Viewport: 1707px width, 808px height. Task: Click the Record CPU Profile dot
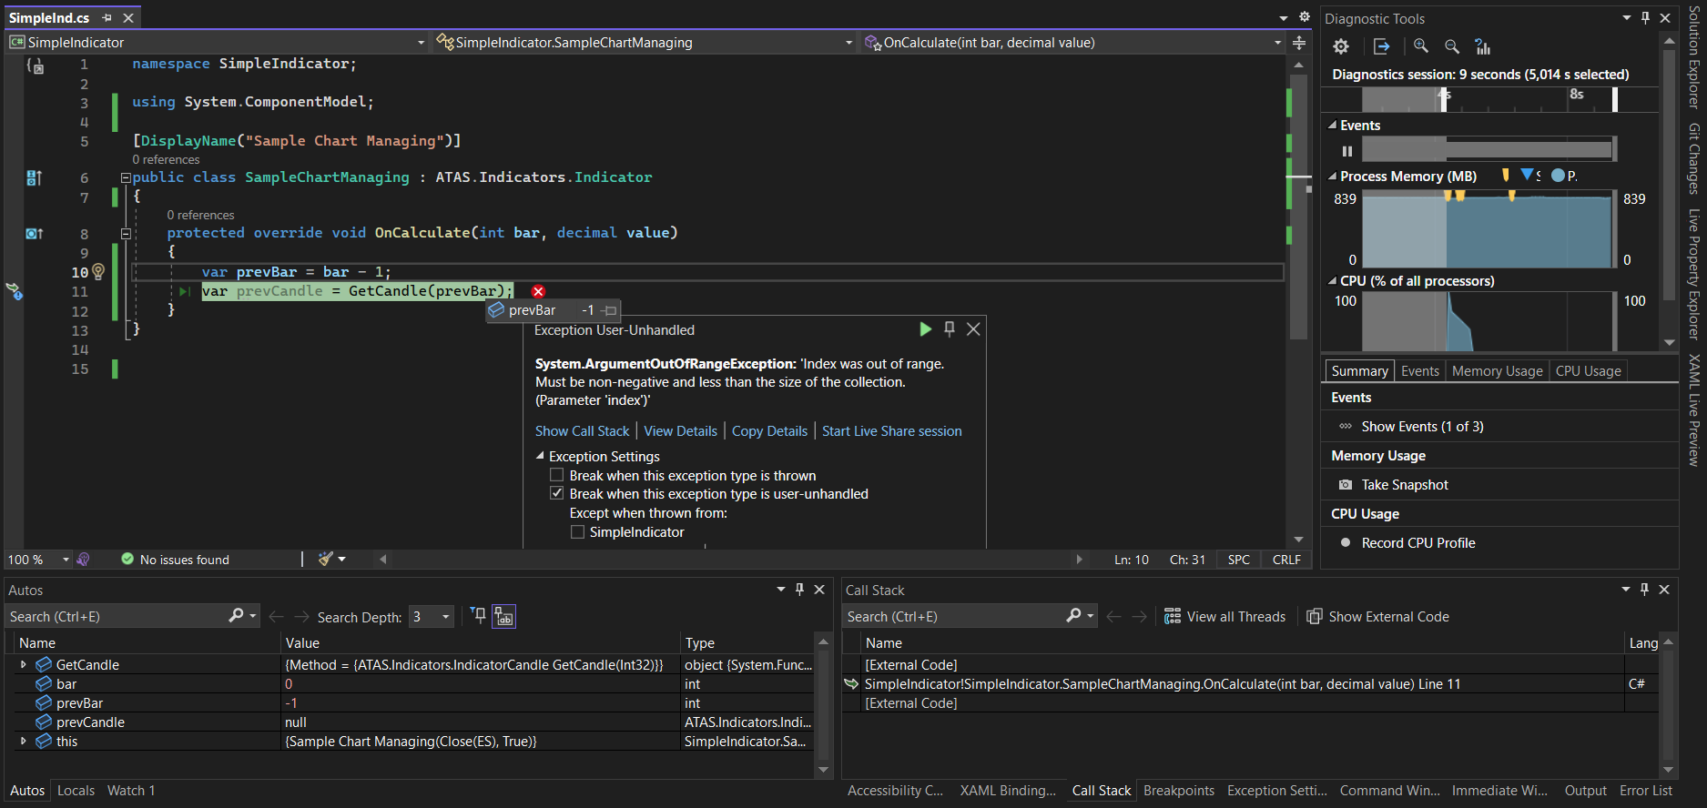pos(1346,543)
